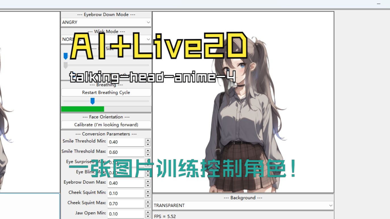The width and height of the screenshot is (390, 219).
Task: Decrease Eye Surprised Max with down arrow
Action: pos(148,165)
